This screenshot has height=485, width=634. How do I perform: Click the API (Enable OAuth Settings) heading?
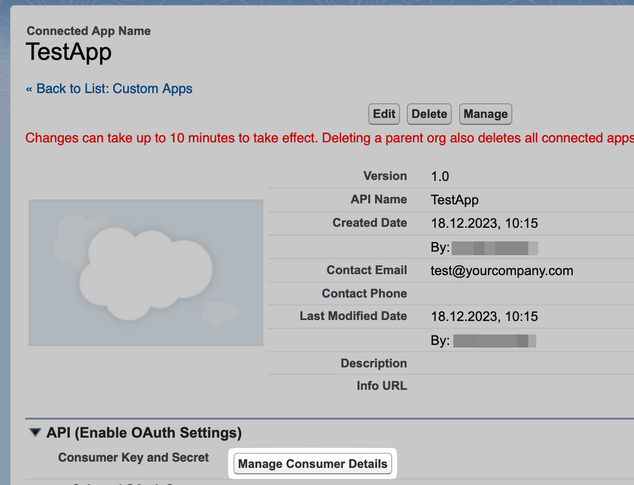pyautogui.click(x=144, y=433)
